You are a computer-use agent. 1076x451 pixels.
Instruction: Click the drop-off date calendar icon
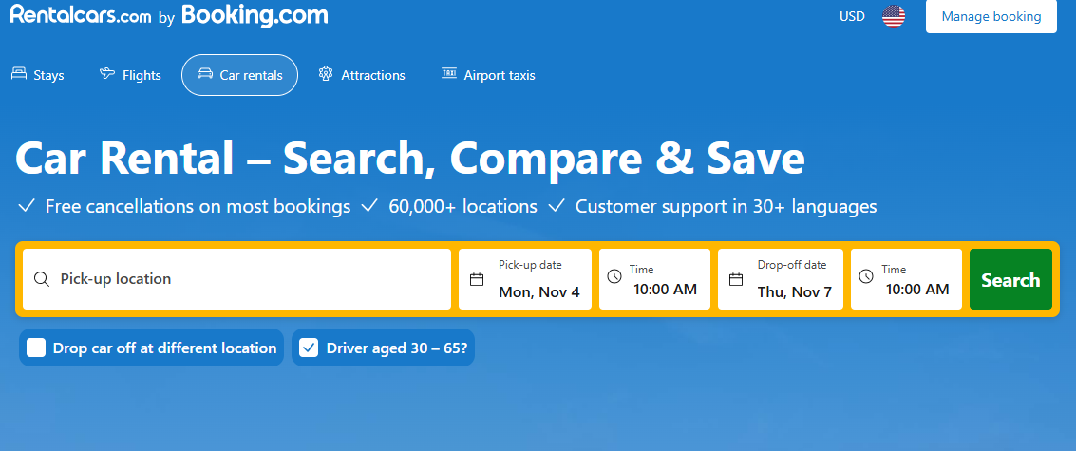(735, 279)
